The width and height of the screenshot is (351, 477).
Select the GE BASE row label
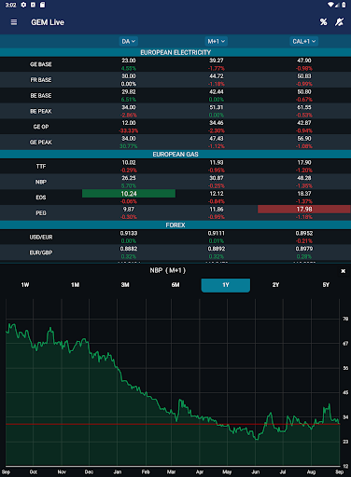tap(41, 64)
